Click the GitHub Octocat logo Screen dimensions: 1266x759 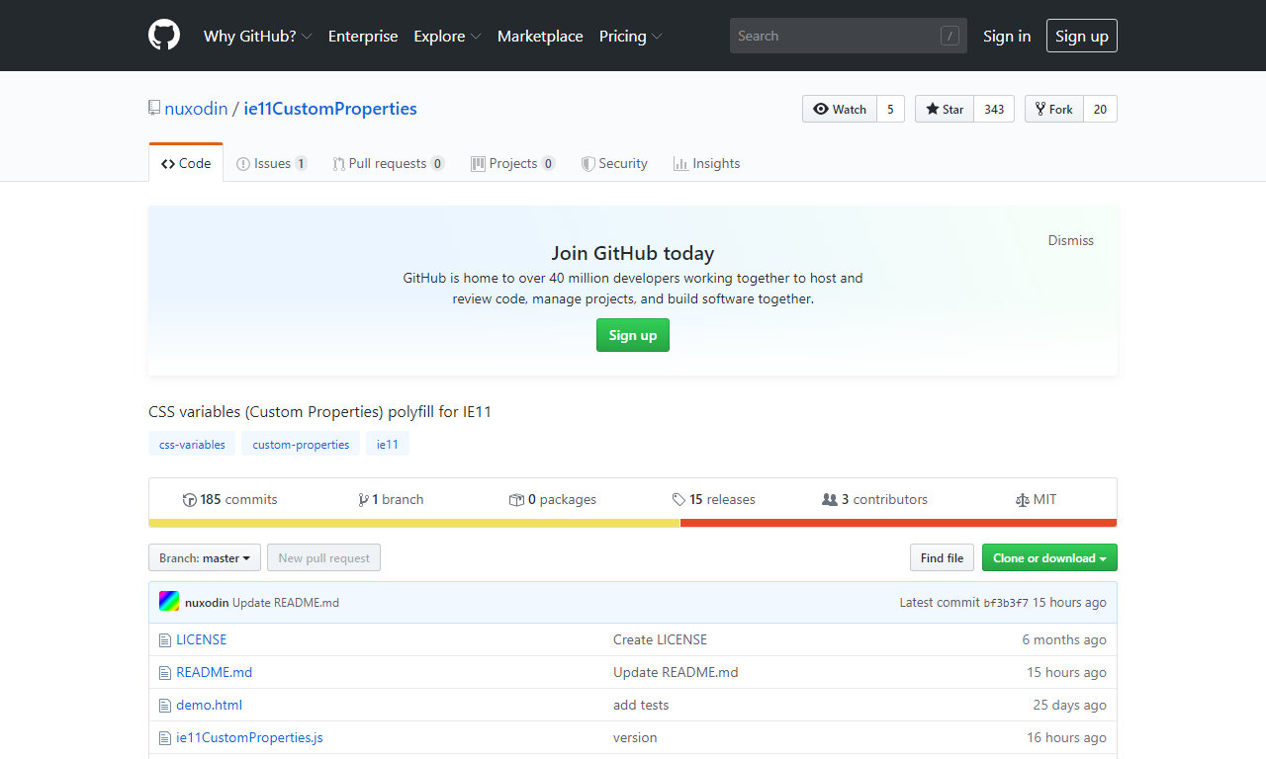[164, 36]
